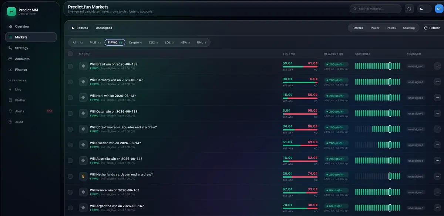444x216 pixels.
Task: Expand options menu for Sweden win row
Action: (437, 145)
